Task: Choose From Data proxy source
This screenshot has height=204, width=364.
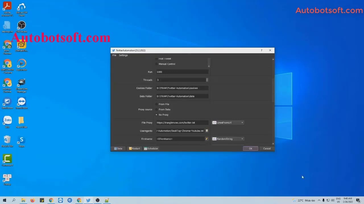Action: tap(163, 109)
